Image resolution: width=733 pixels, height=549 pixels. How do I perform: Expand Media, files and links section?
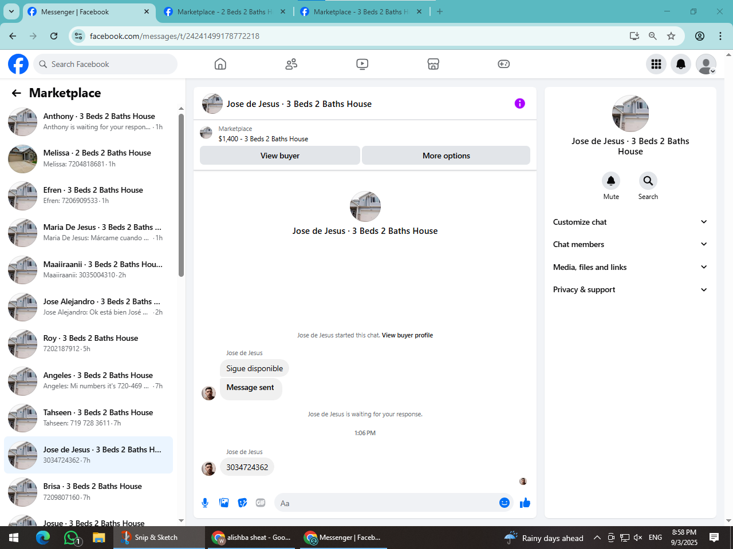[x=630, y=267]
